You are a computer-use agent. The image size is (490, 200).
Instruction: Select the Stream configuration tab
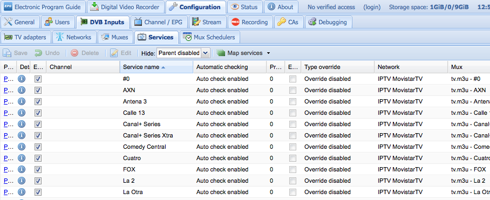[x=208, y=22]
